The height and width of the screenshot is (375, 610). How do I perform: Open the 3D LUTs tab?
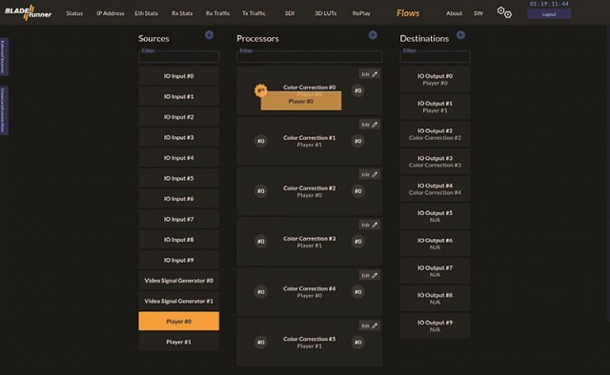click(x=325, y=13)
